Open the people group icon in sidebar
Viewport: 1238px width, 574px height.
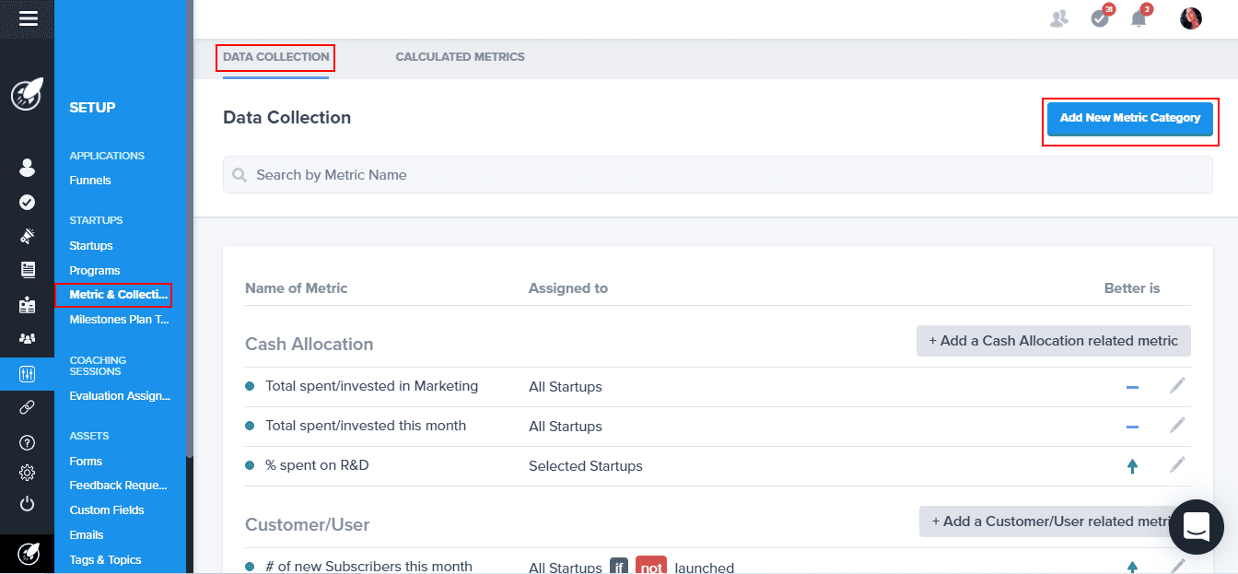click(x=27, y=339)
